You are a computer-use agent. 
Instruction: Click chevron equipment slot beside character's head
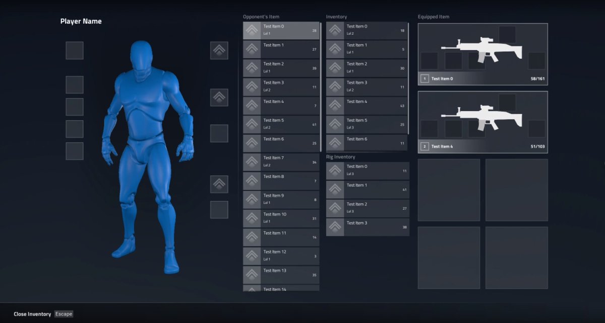tap(219, 50)
